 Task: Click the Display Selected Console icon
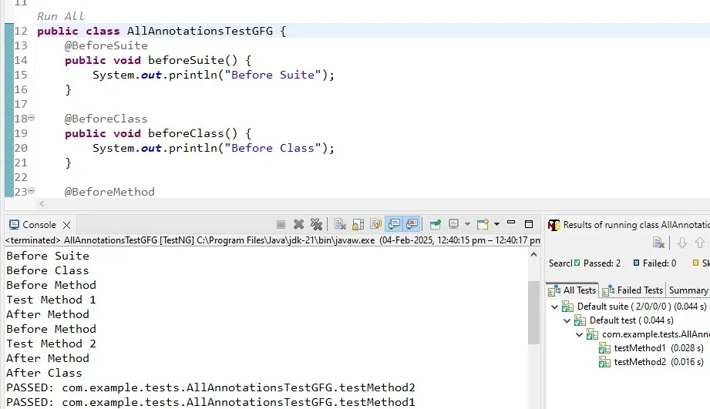pos(453,224)
